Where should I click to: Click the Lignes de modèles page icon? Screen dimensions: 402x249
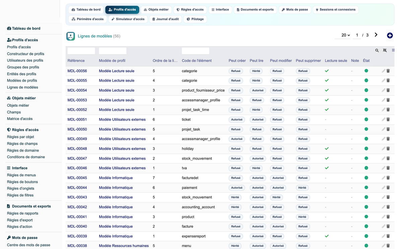coord(71,36)
